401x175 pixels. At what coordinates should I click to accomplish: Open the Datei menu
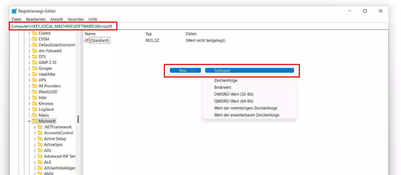(17, 19)
